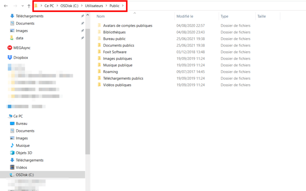Select the 'Roaming' folder
Screen dimensions: 306x191
pos(110,72)
